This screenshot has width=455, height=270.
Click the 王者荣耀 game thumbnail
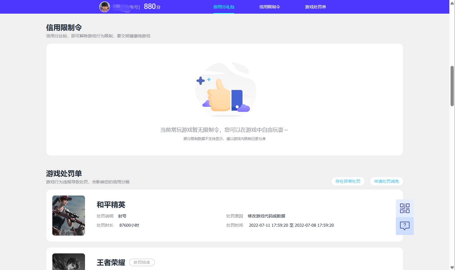(69, 262)
